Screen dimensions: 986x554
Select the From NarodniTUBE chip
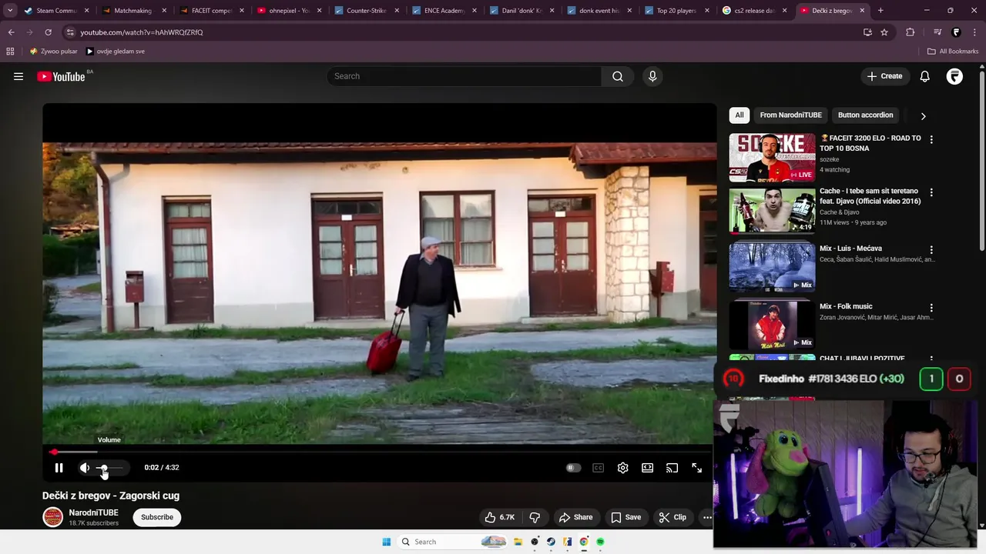point(791,115)
